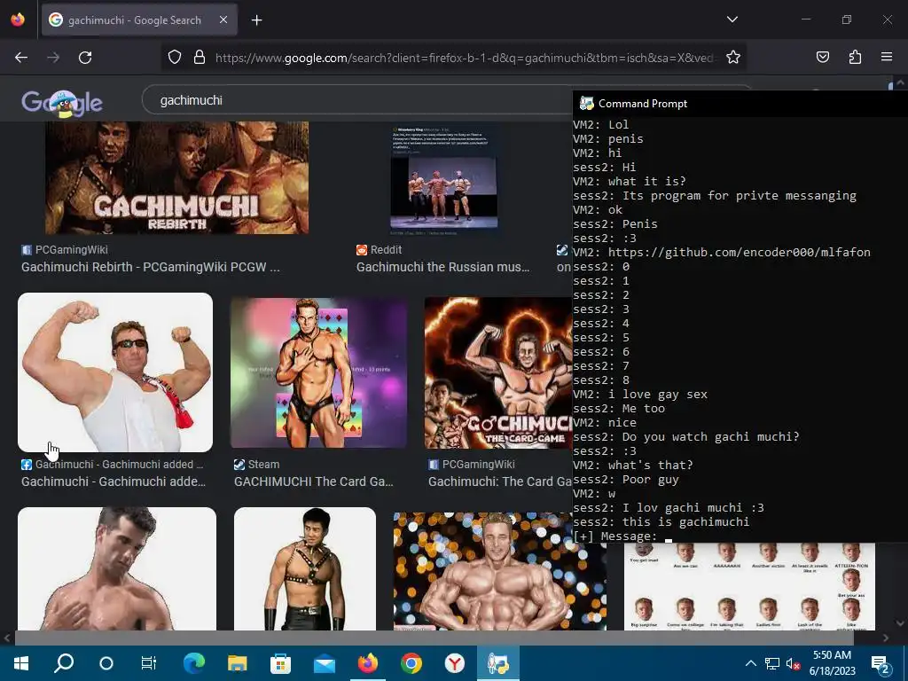The height and width of the screenshot is (681, 908).
Task: Open the Gachimuchi - Gachimuchi adde... Facebook link
Action: [113, 481]
